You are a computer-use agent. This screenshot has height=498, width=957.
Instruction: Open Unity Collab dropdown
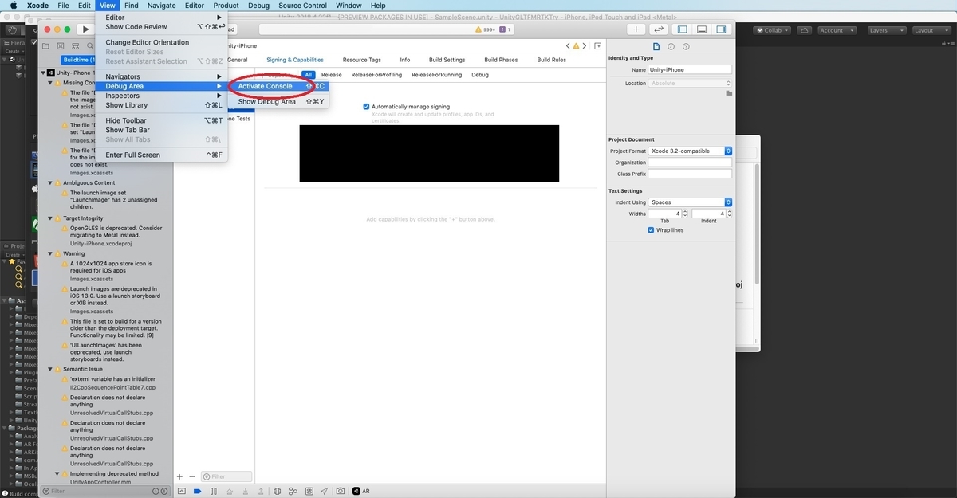coord(773,30)
